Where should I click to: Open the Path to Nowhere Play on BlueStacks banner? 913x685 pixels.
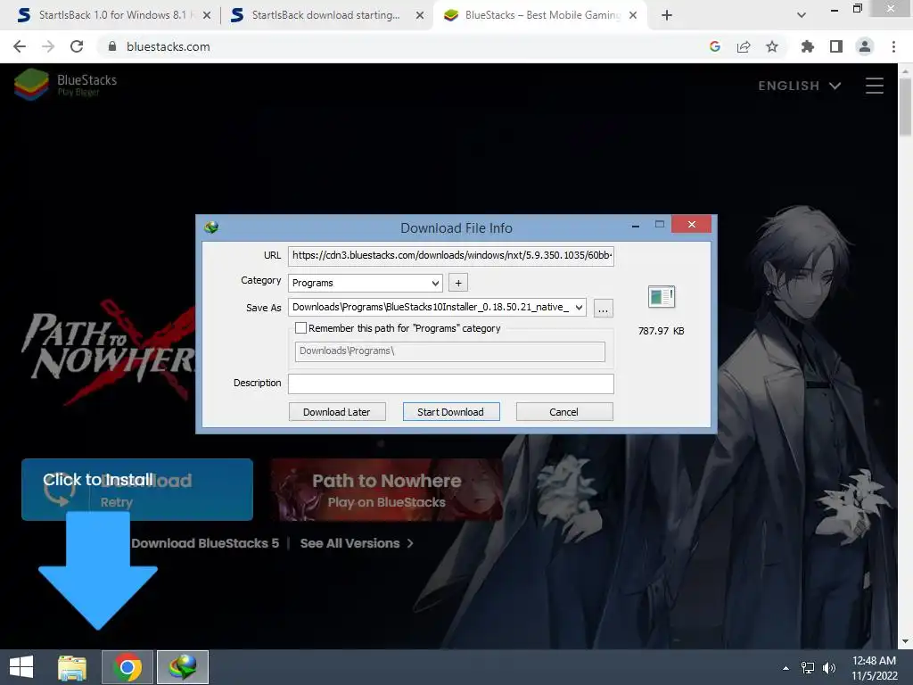[x=386, y=490]
